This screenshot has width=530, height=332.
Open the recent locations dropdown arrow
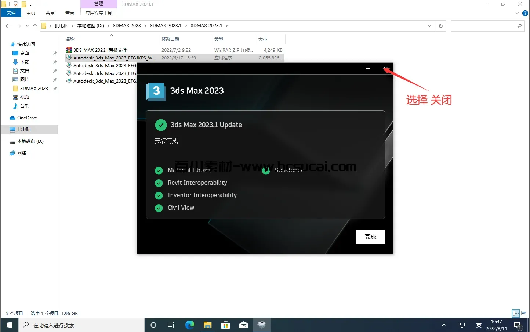27,26
